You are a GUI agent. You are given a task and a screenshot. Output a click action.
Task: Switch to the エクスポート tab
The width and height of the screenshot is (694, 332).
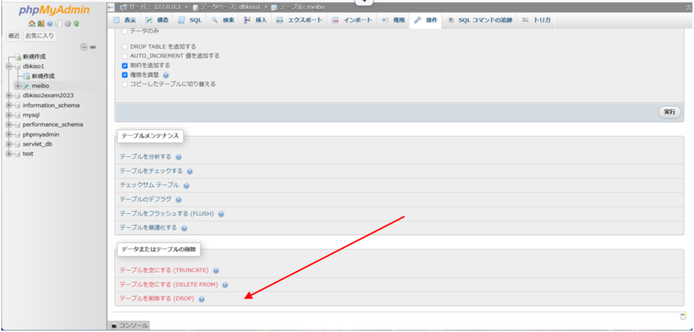tap(300, 20)
